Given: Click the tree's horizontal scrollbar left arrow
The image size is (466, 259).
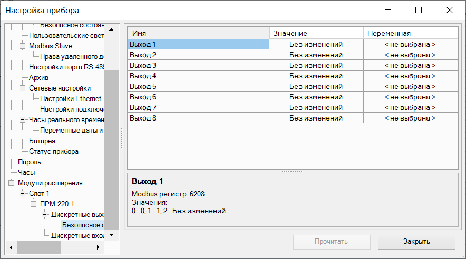Looking at the screenshot, I should (x=9, y=246).
